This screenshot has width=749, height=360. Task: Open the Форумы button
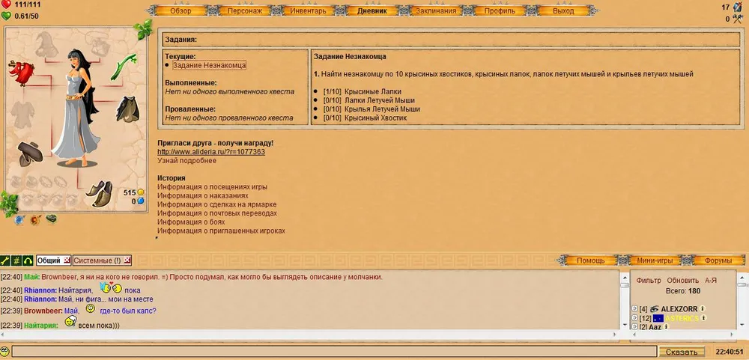(718, 260)
